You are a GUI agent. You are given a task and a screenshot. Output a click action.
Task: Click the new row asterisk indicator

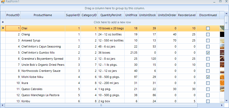pos(3,22)
